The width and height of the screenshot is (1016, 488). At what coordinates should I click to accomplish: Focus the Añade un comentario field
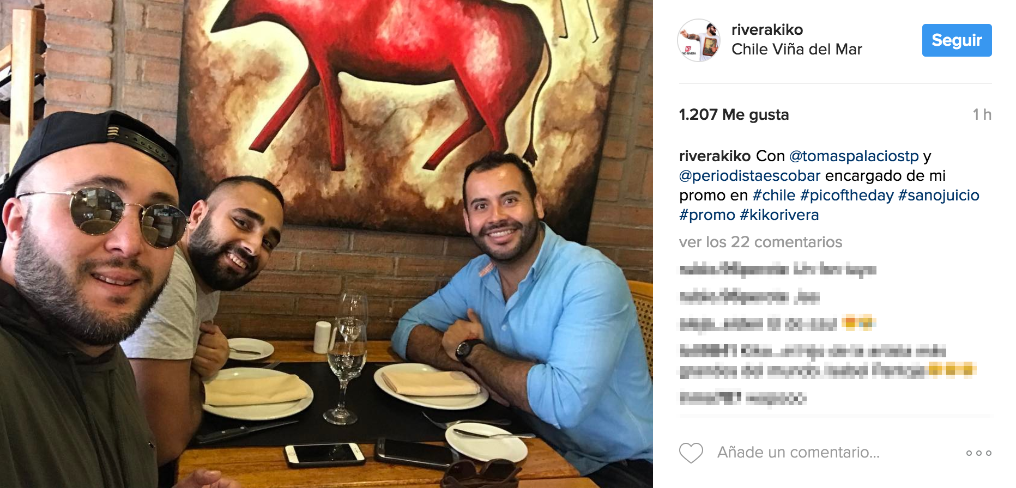pyautogui.click(x=798, y=453)
